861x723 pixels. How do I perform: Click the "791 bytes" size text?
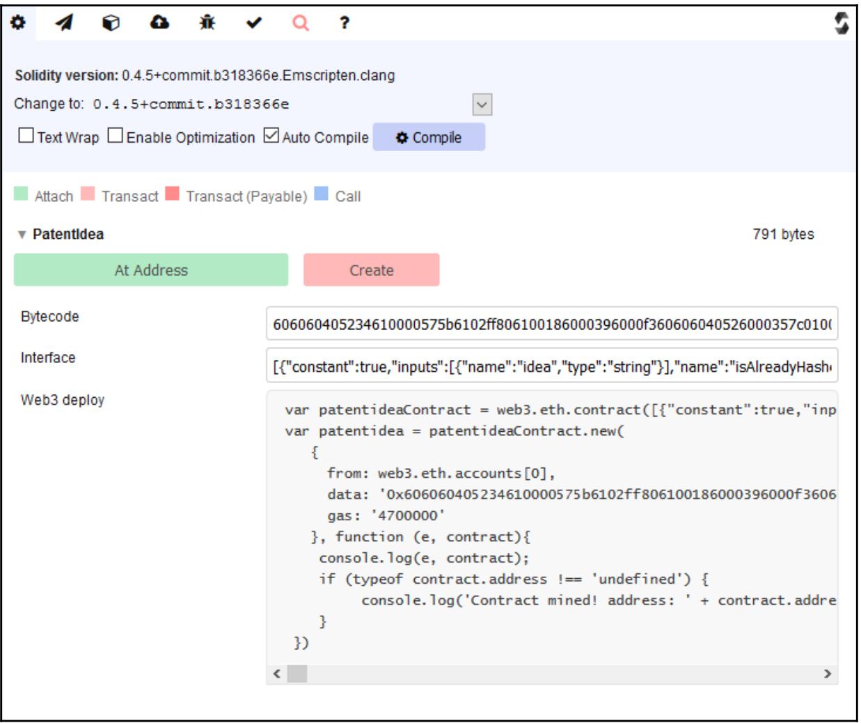point(783,234)
